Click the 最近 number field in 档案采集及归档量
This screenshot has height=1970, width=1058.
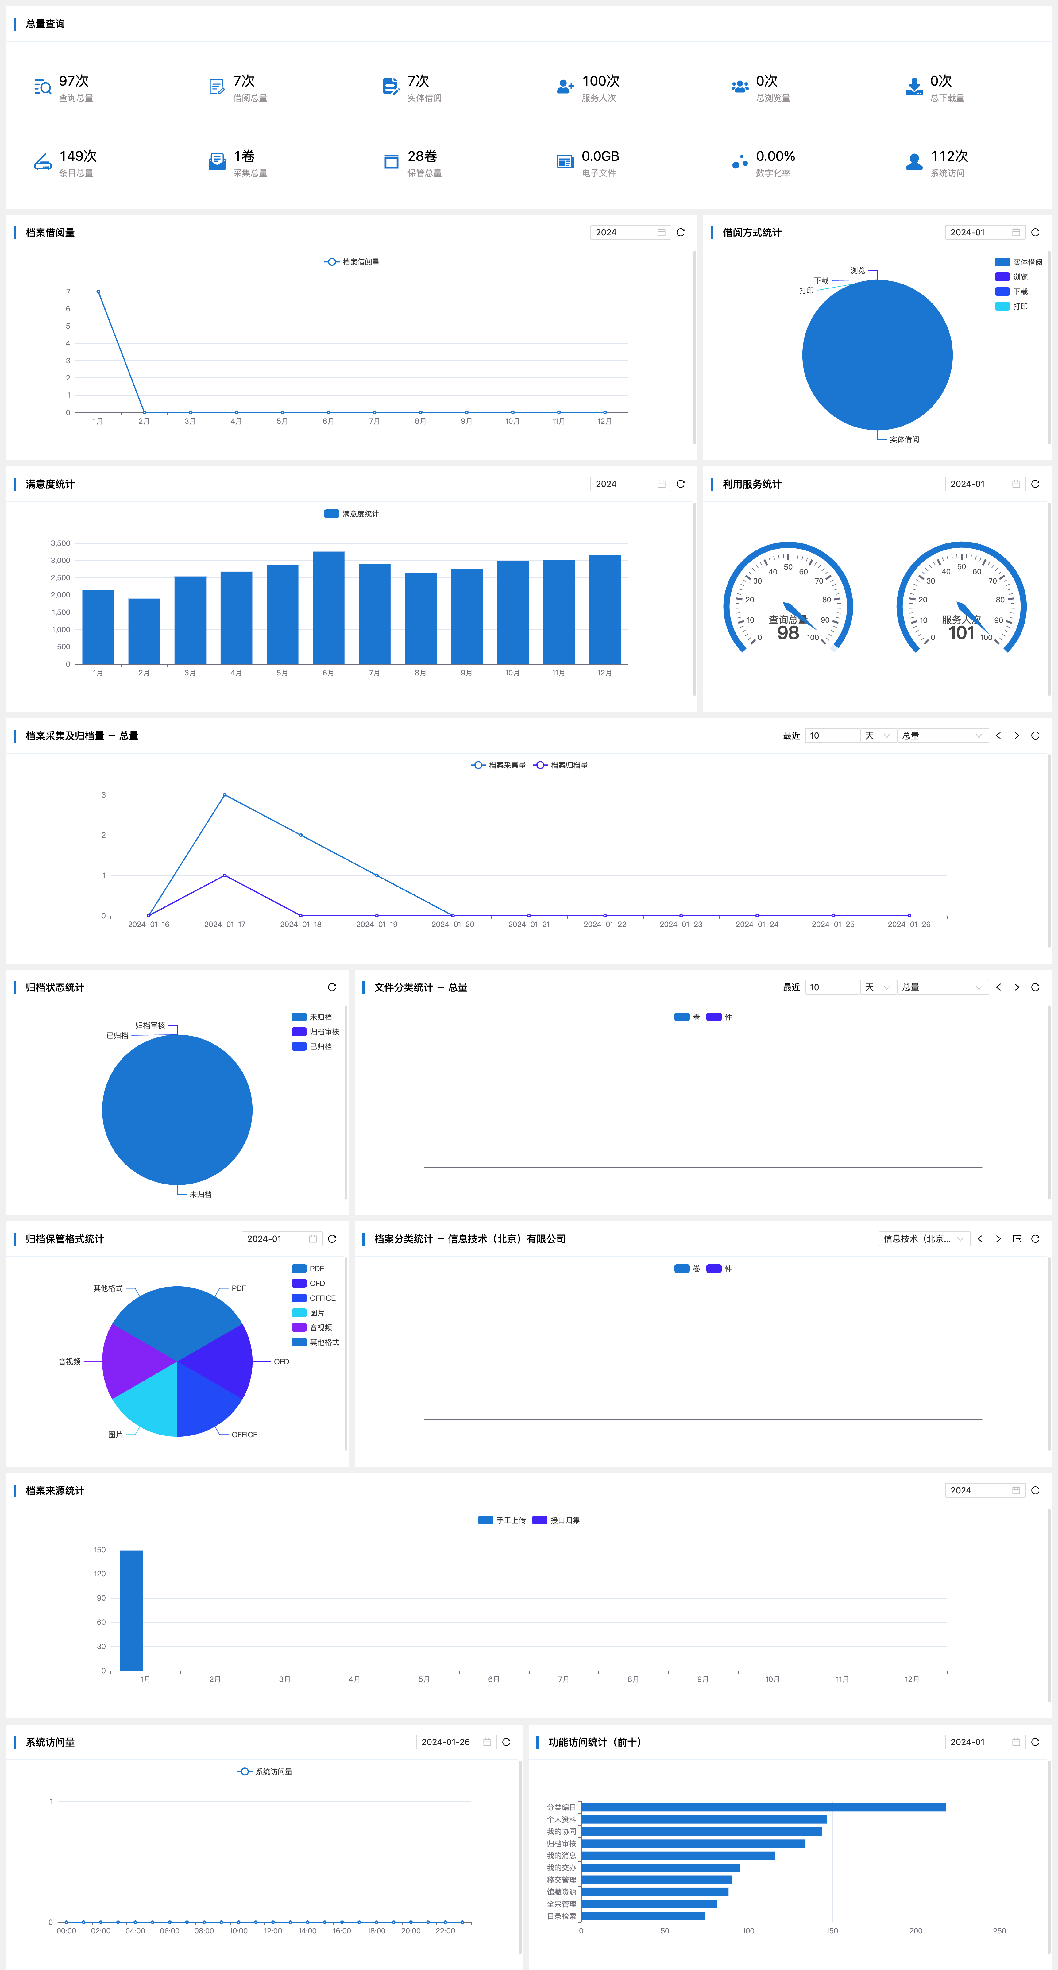coord(832,736)
